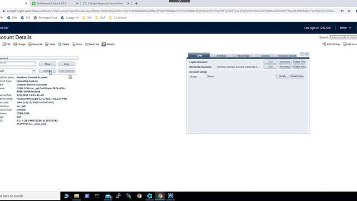Click the Reconcile toolbar icon
This screenshot has height=201, width=357.
(x=30, y=44)
